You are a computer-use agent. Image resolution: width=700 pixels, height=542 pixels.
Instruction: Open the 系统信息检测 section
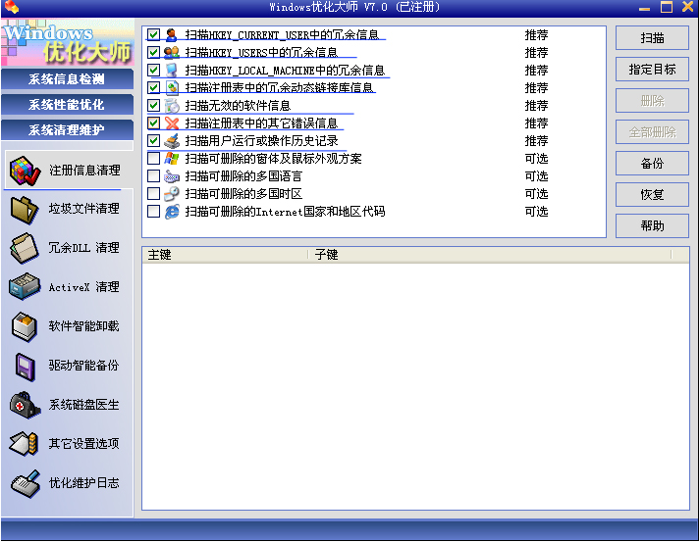tap(67, 78)
